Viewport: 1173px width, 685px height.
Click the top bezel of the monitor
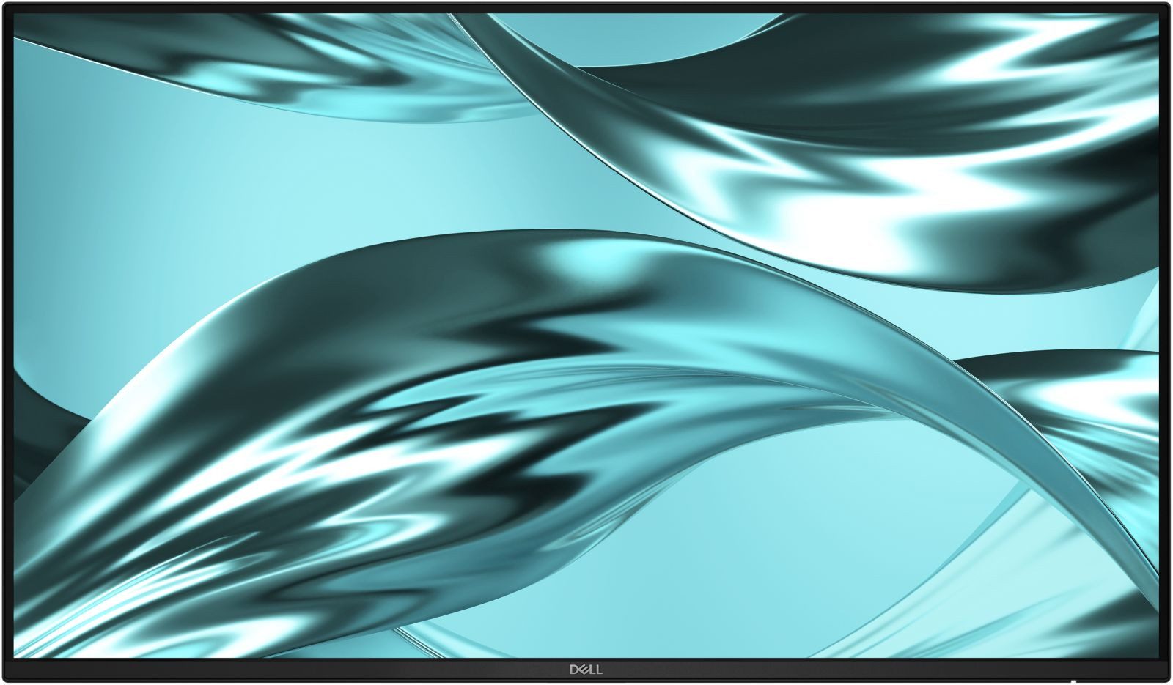point(586,6)
